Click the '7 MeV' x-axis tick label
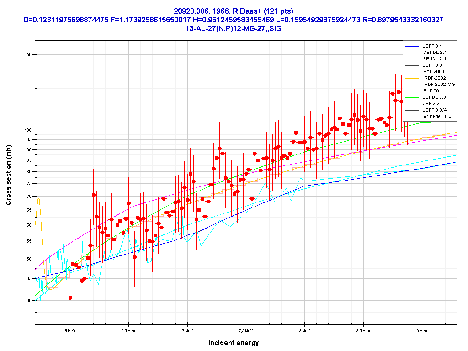The height and width of the screenshot is (351, 468). point(187,330)
